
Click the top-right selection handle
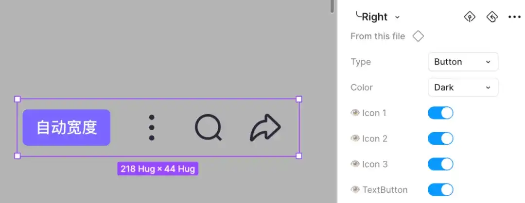pyautogui.click(x=299, y=99)
